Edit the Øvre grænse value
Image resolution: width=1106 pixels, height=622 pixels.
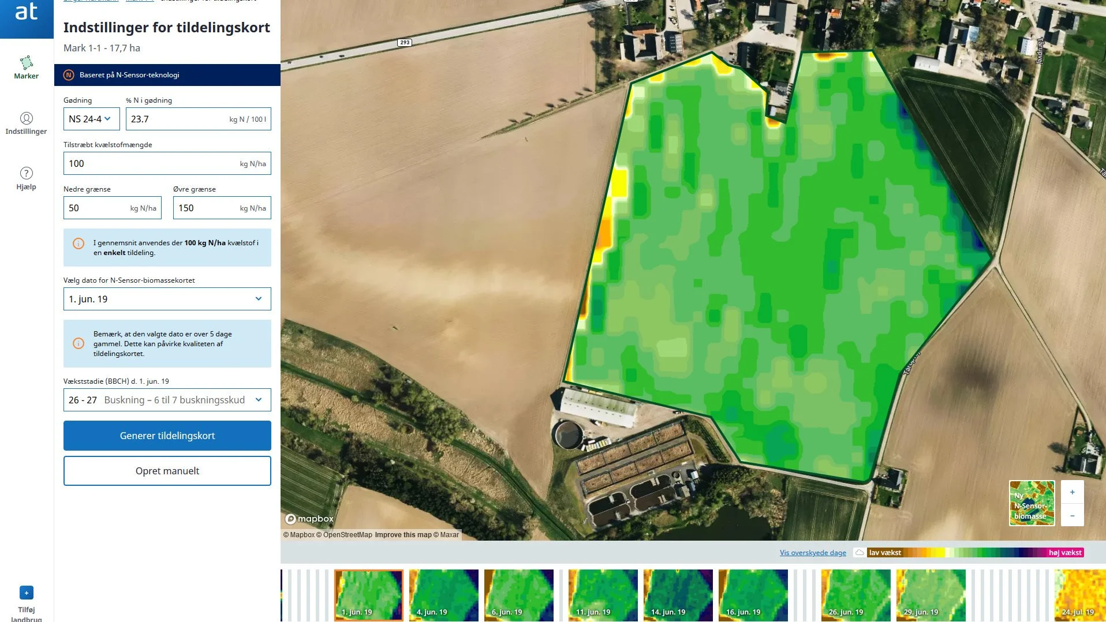tap(222, 208)
